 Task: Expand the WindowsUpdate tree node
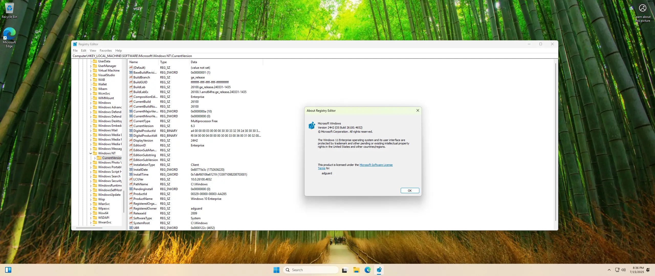coord(91,195)
